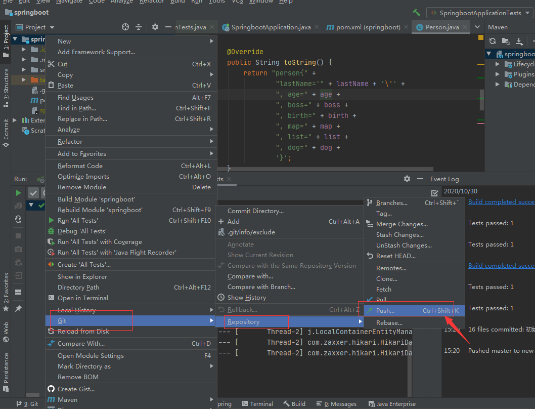This screenshot has width=535, height=409.
Task: Collapse Maven springboot project node
Action: coord(489,54)
